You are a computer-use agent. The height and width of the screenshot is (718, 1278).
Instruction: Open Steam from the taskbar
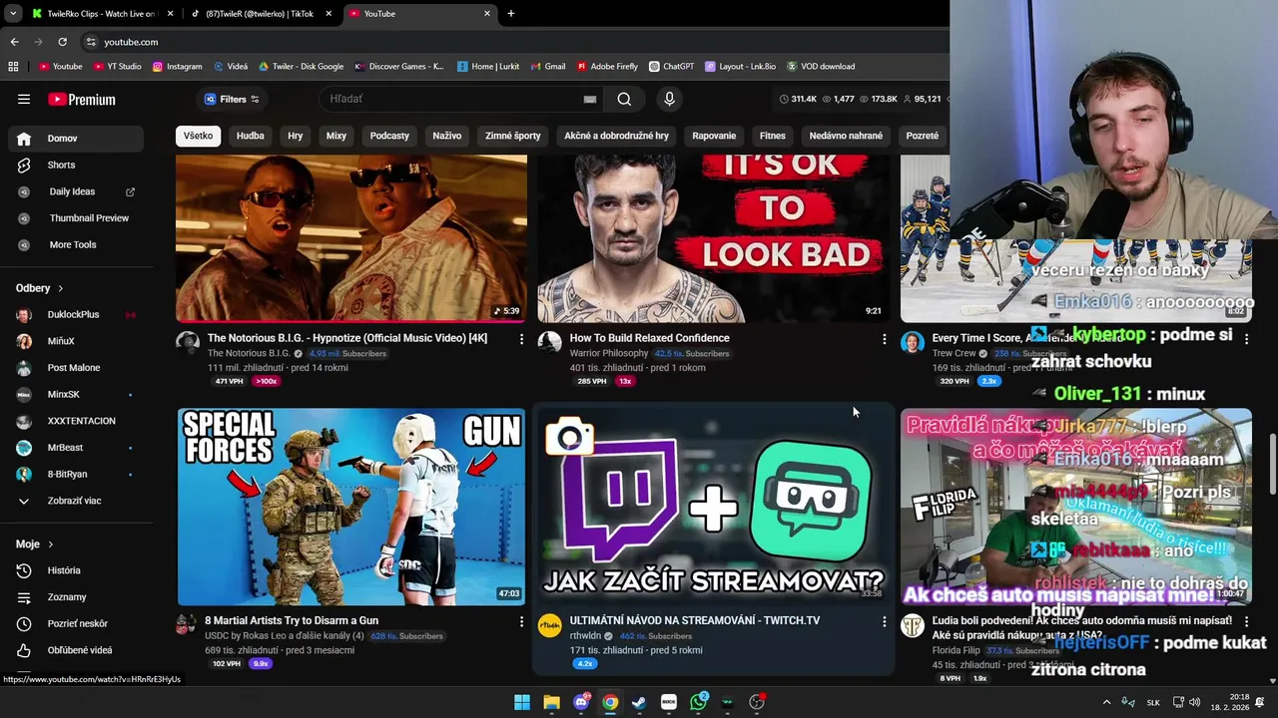click(x=639, y=702)
